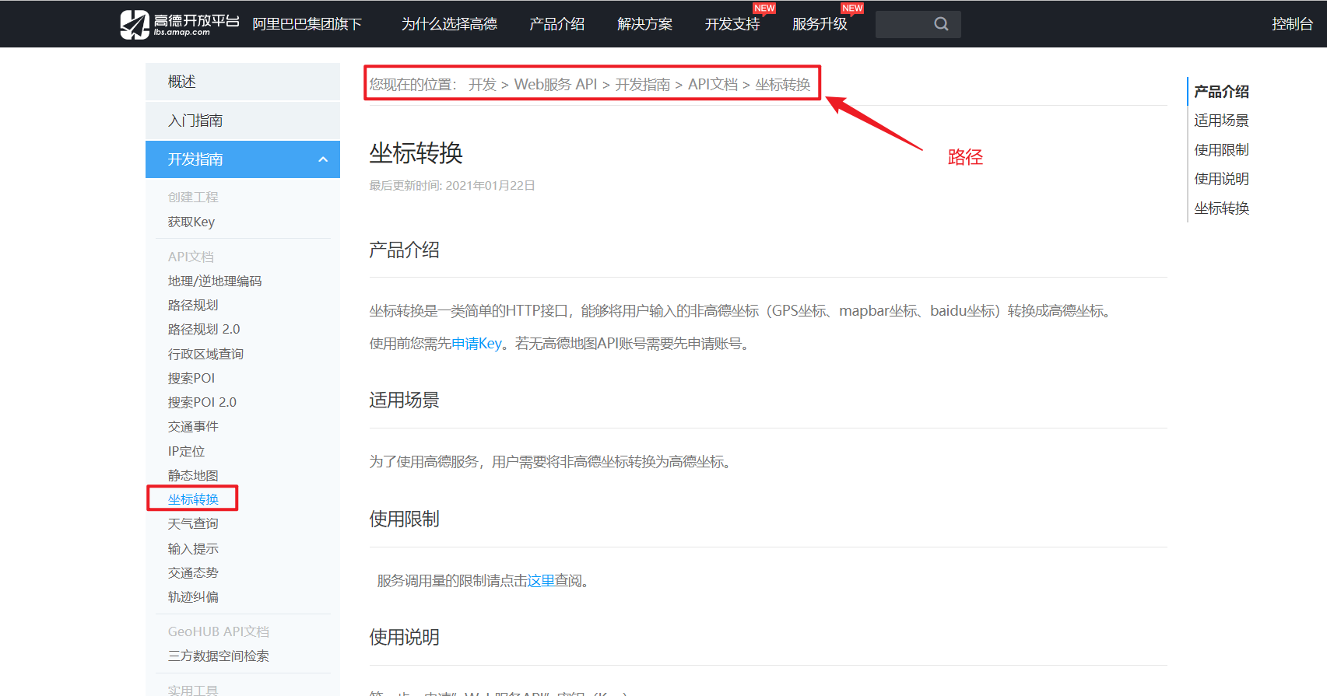Follow the 这里 quota limit hyperlink
This screenshot has height=696, width=1327.
541,581
